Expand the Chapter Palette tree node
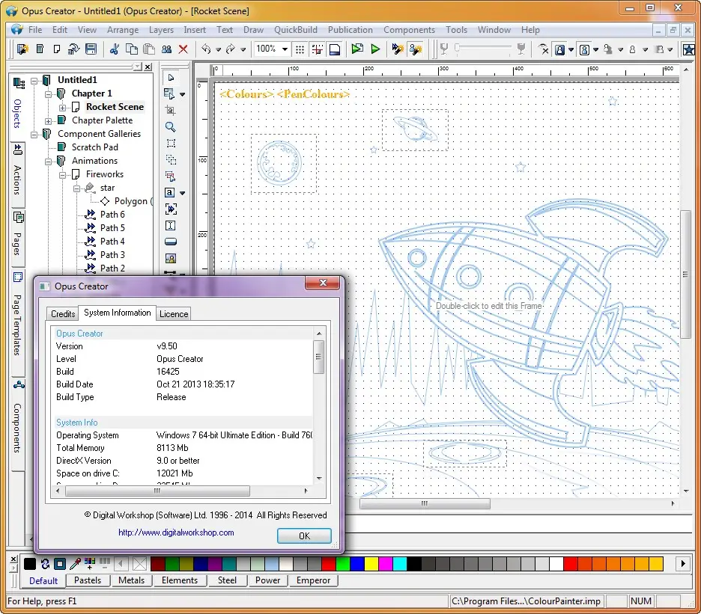Viewport: 701px width, 614px height. pos(48,121)
